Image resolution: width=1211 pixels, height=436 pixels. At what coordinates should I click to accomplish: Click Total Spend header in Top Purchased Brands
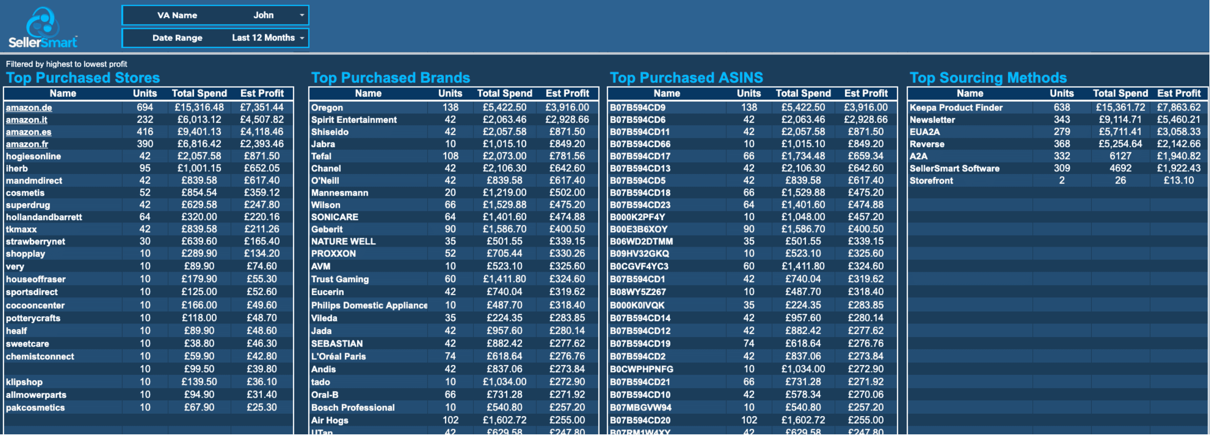(x=505, y=93)
